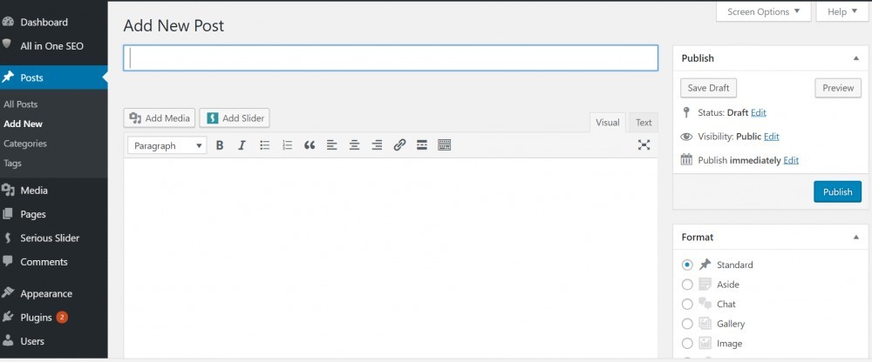The height and width of the screenshot is (362, 872).
Task: Switch to Visual editor tab
Action: [607, 123]
